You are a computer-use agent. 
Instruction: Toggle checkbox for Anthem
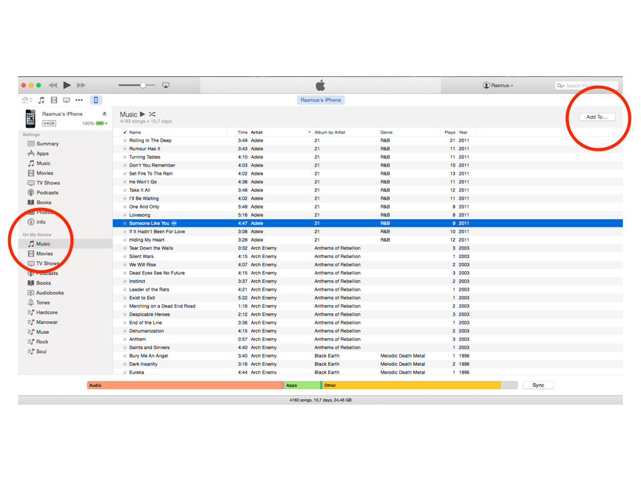tap(125, 339)
